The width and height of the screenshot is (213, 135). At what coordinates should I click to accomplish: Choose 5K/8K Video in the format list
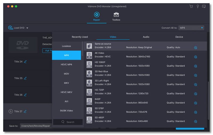pos(66,111)
